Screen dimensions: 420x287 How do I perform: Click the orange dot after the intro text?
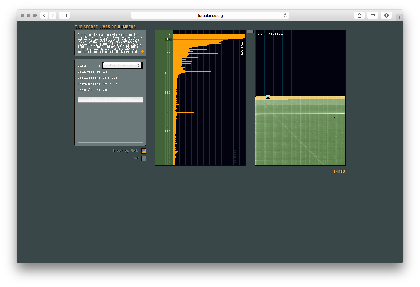[142, 52]
